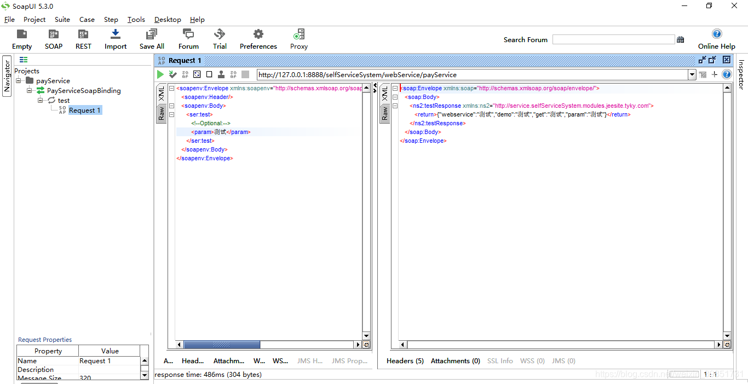
Task: Click the endpoint URL field
Action: pos(472,74)
